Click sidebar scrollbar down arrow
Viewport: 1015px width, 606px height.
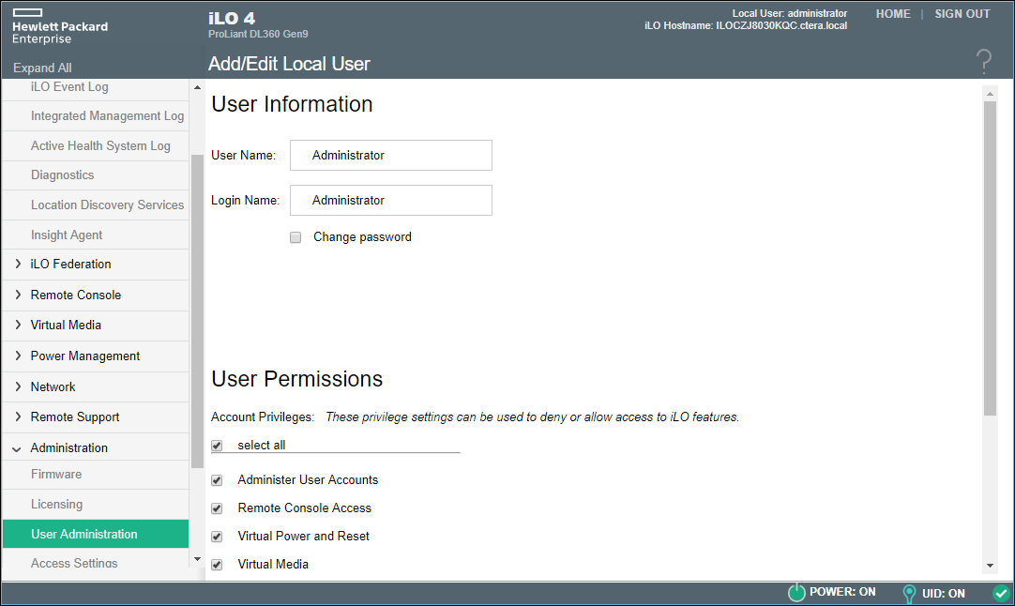(197, 559)
